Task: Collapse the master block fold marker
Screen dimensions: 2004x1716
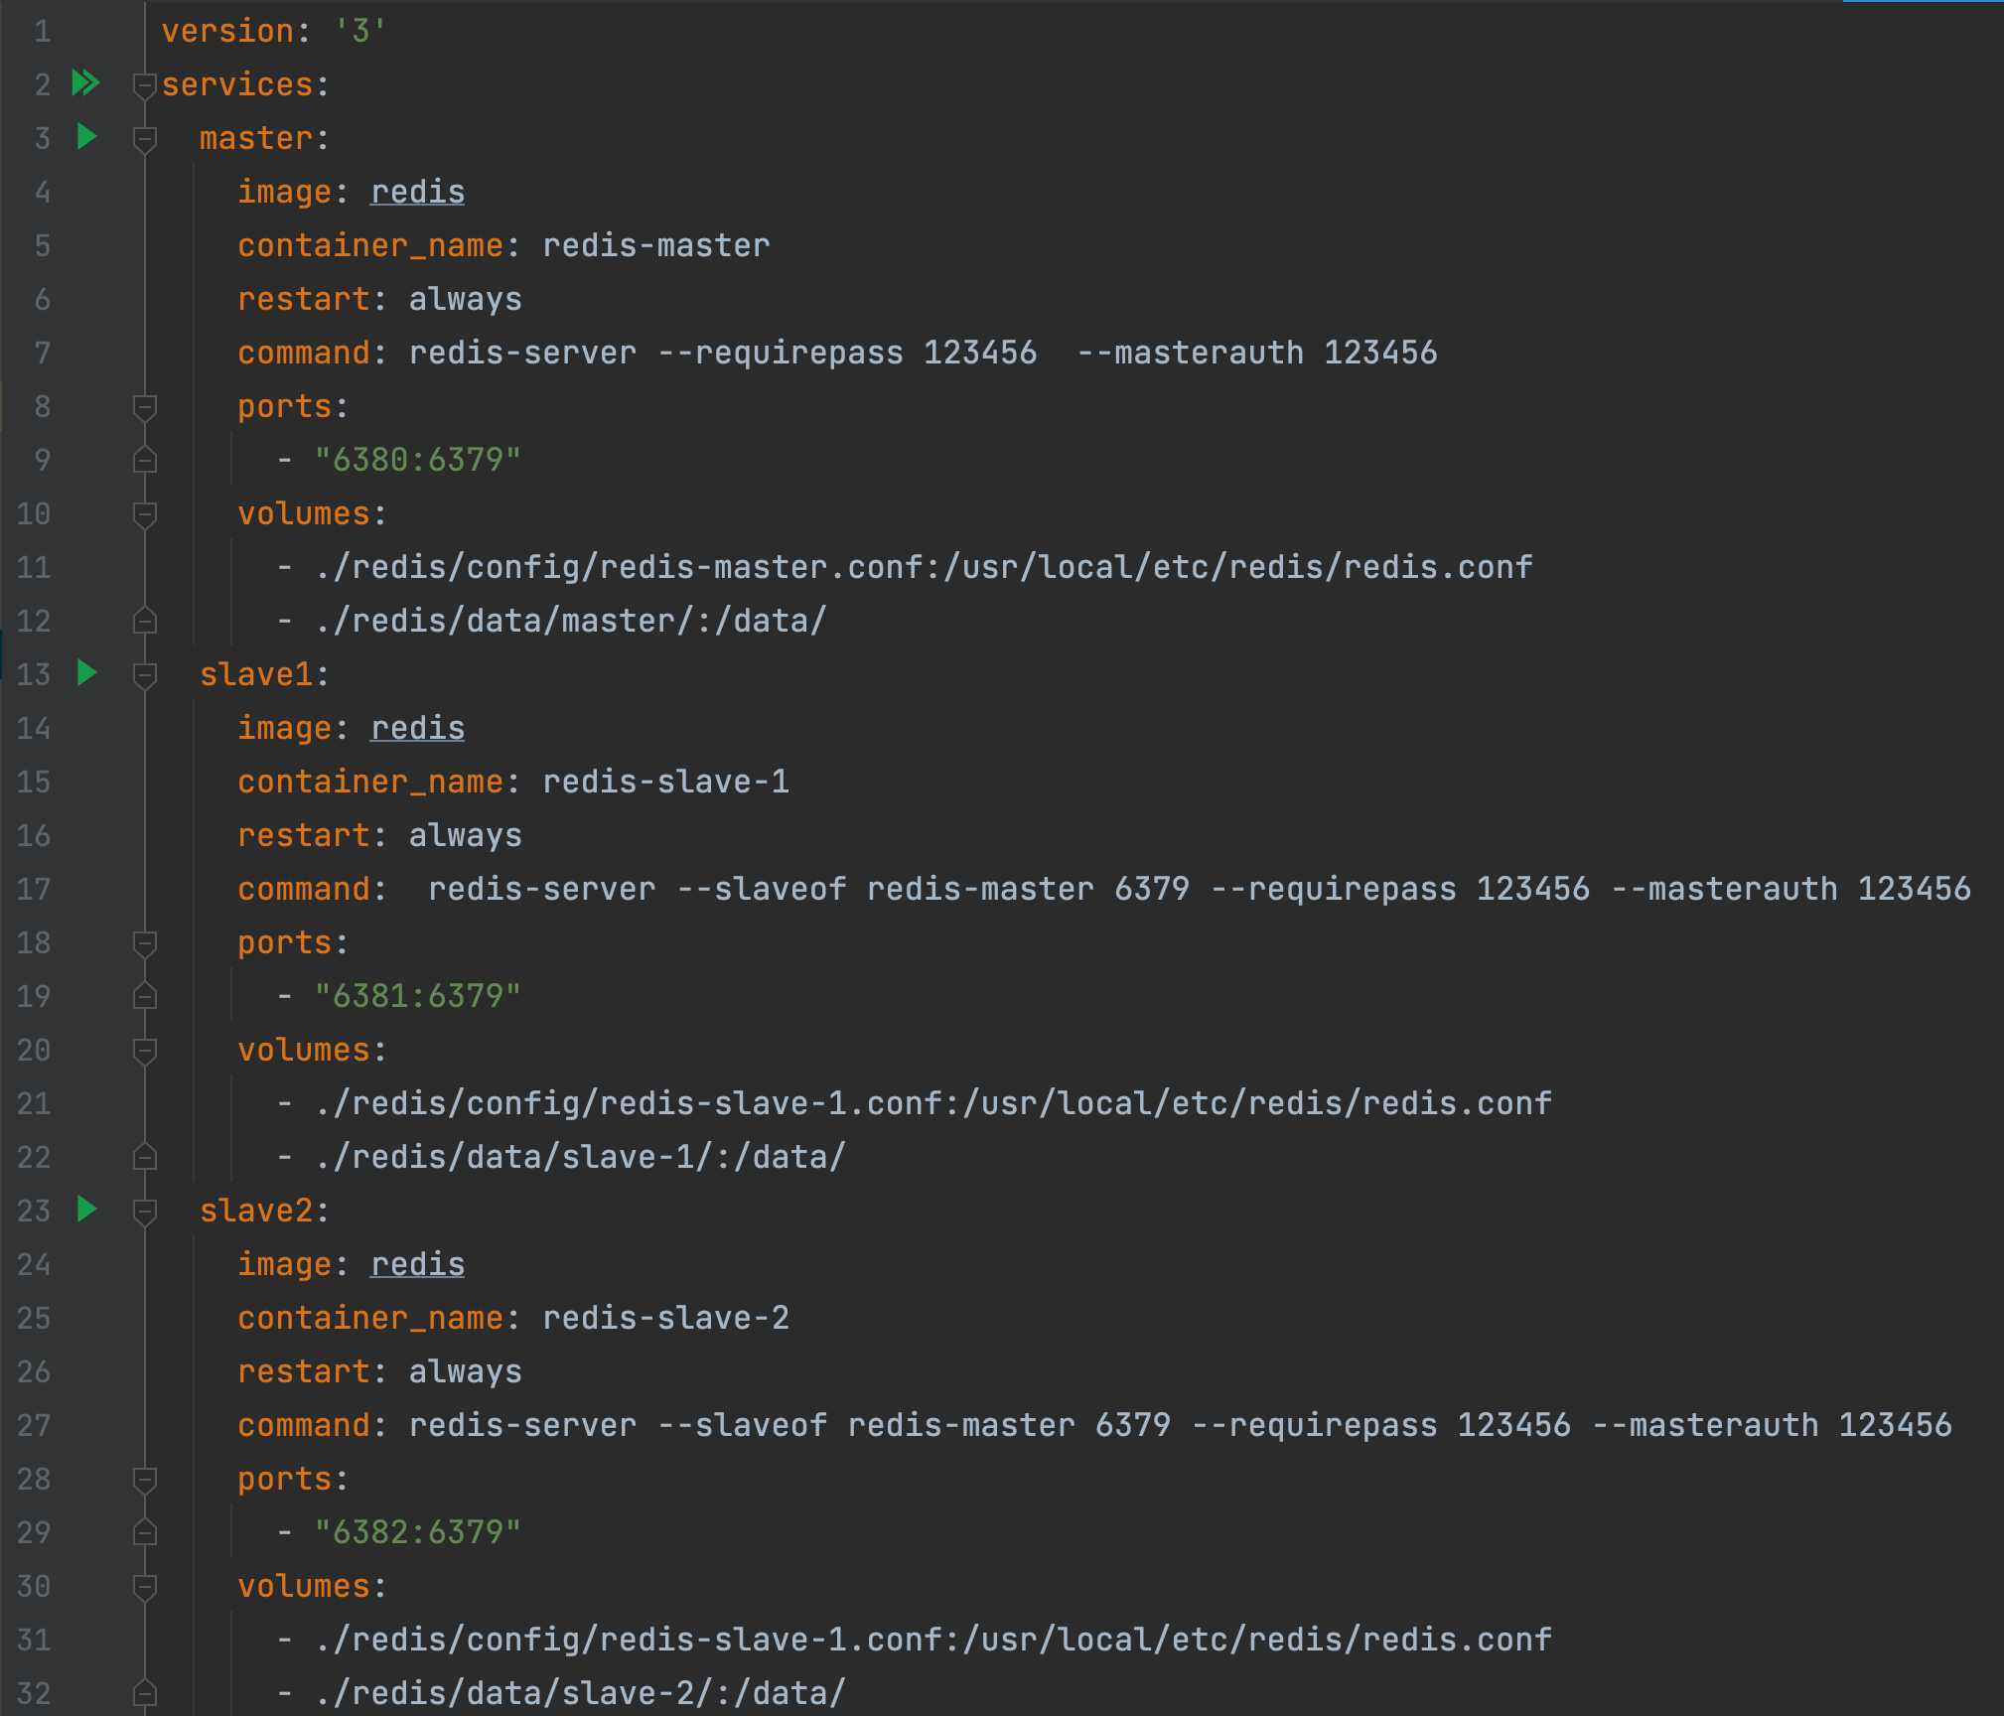Action: coord(145,139)
